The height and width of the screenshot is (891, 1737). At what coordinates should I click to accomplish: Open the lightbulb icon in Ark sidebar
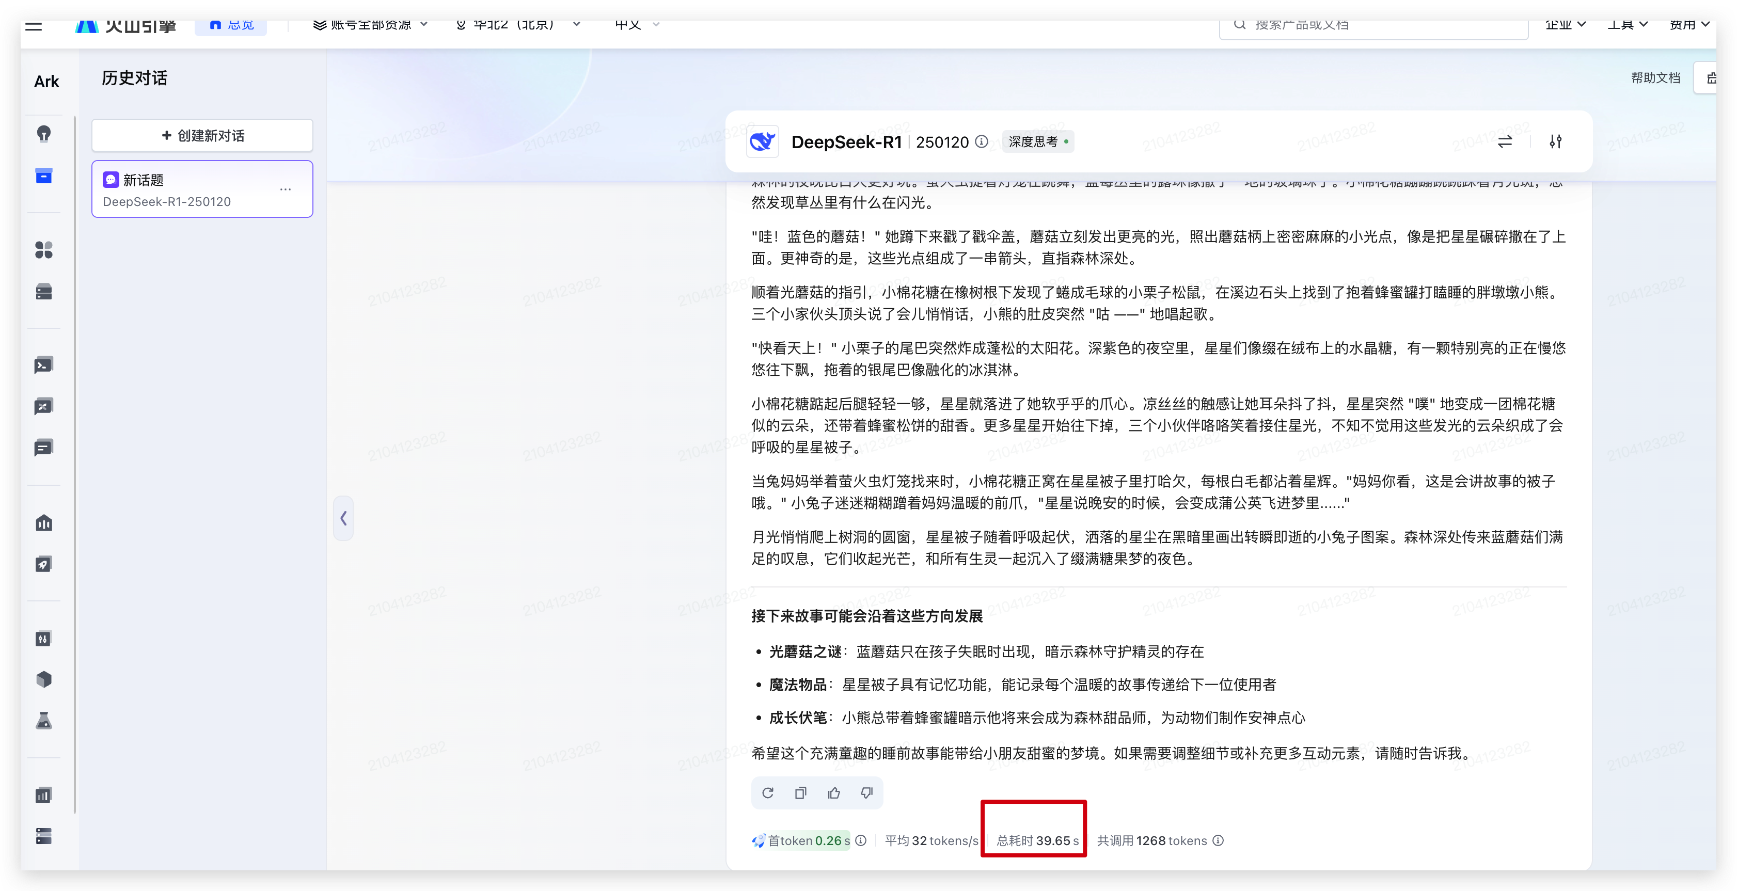pos(44,134)
